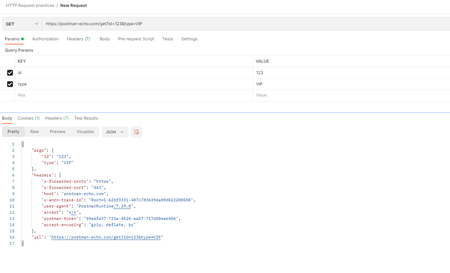Image resolution: width=450 pixels, height=273 pixels.
Task: Click the "postman-token" line in response
Action: [x=111, y=219]
